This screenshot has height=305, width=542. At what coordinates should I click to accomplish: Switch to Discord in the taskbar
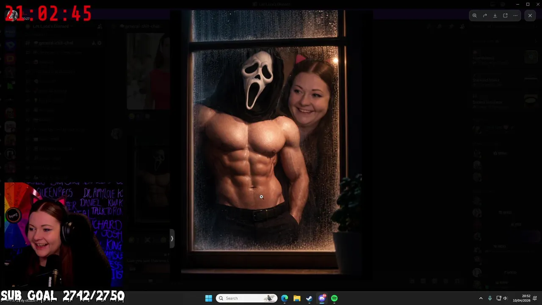[322, 298]
